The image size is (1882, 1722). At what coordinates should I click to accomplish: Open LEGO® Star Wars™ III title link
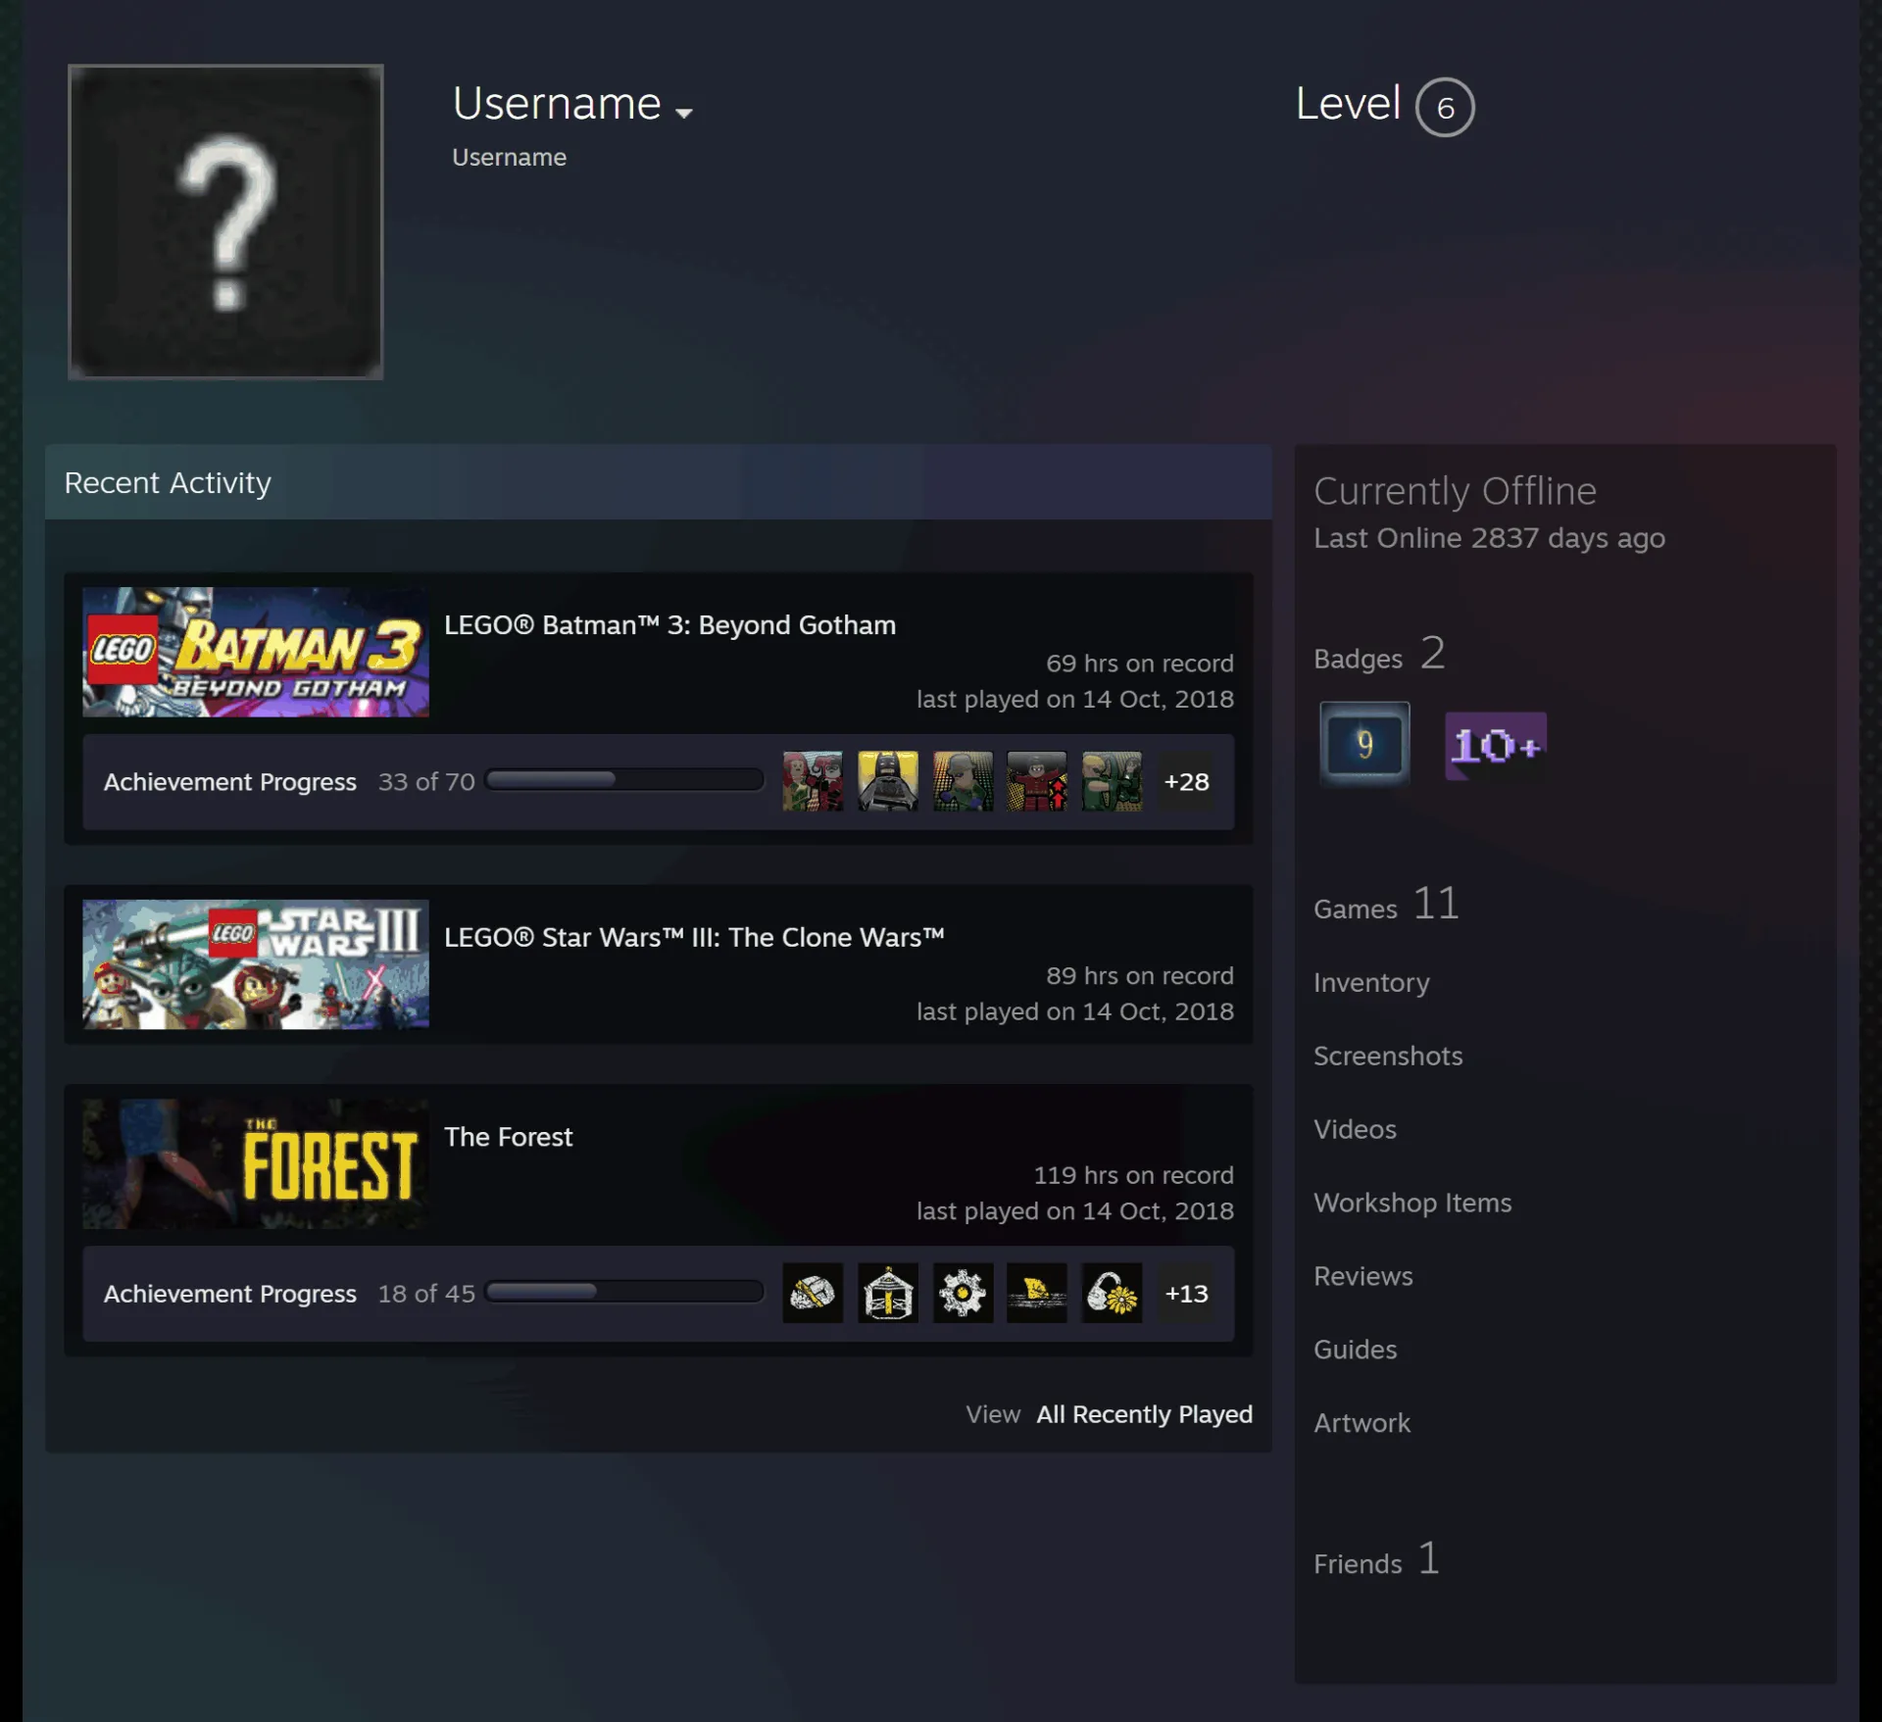point(694,937)
